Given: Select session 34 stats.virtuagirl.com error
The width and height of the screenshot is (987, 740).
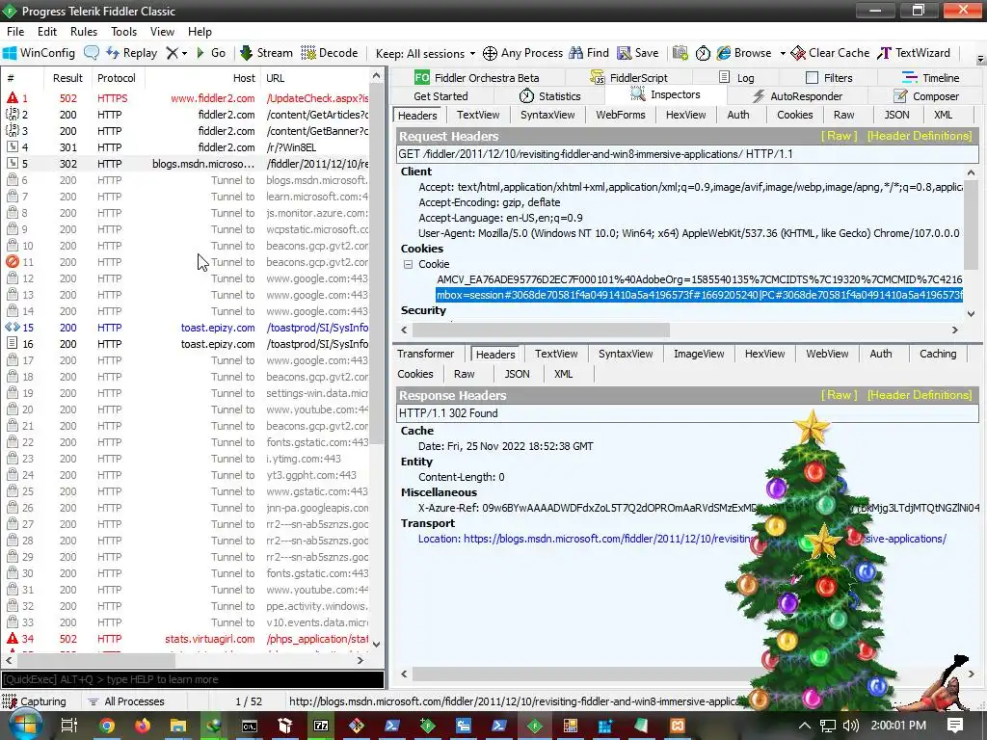Looking at the screenshot, I should click(188, 639).
